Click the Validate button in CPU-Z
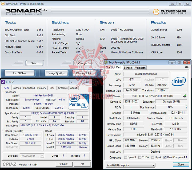192x170 pixels. tap(64, 164)
